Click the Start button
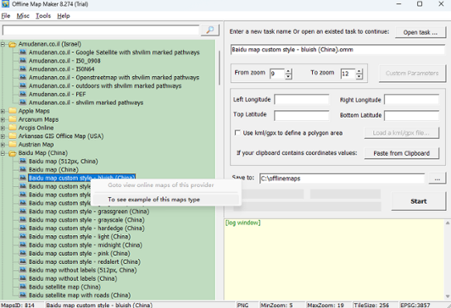 click(419, 201)
